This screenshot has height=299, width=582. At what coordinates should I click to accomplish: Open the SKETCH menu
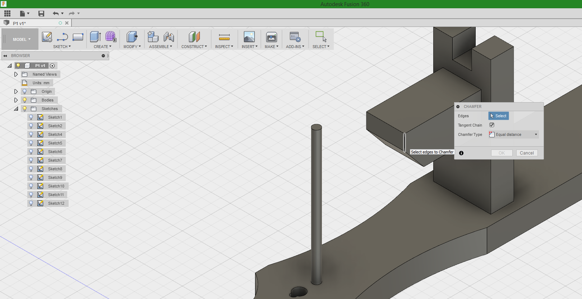coord(62,47)
